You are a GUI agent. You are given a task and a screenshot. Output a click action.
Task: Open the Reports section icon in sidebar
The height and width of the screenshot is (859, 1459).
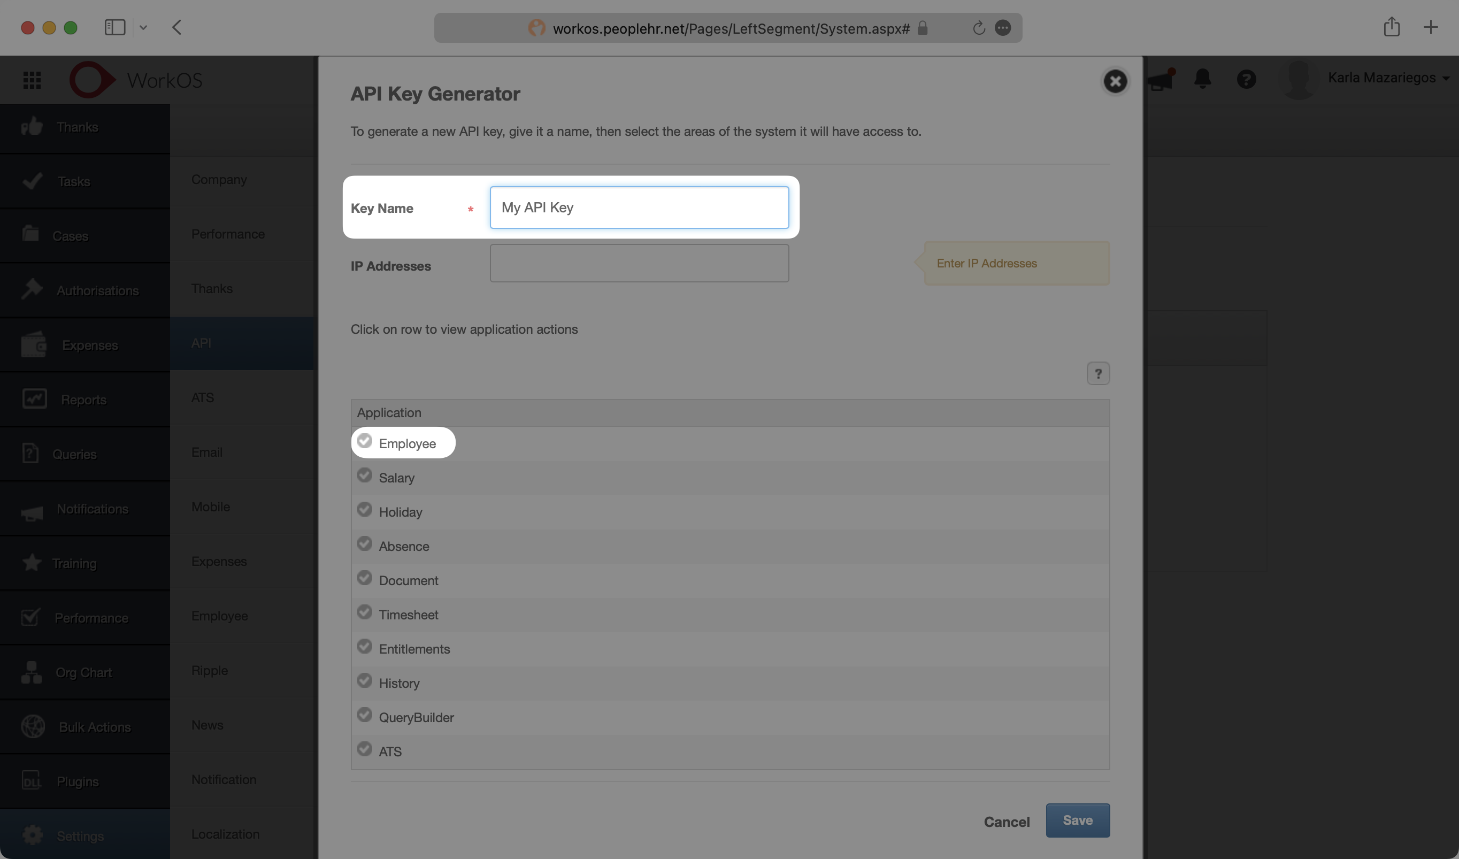33,399
